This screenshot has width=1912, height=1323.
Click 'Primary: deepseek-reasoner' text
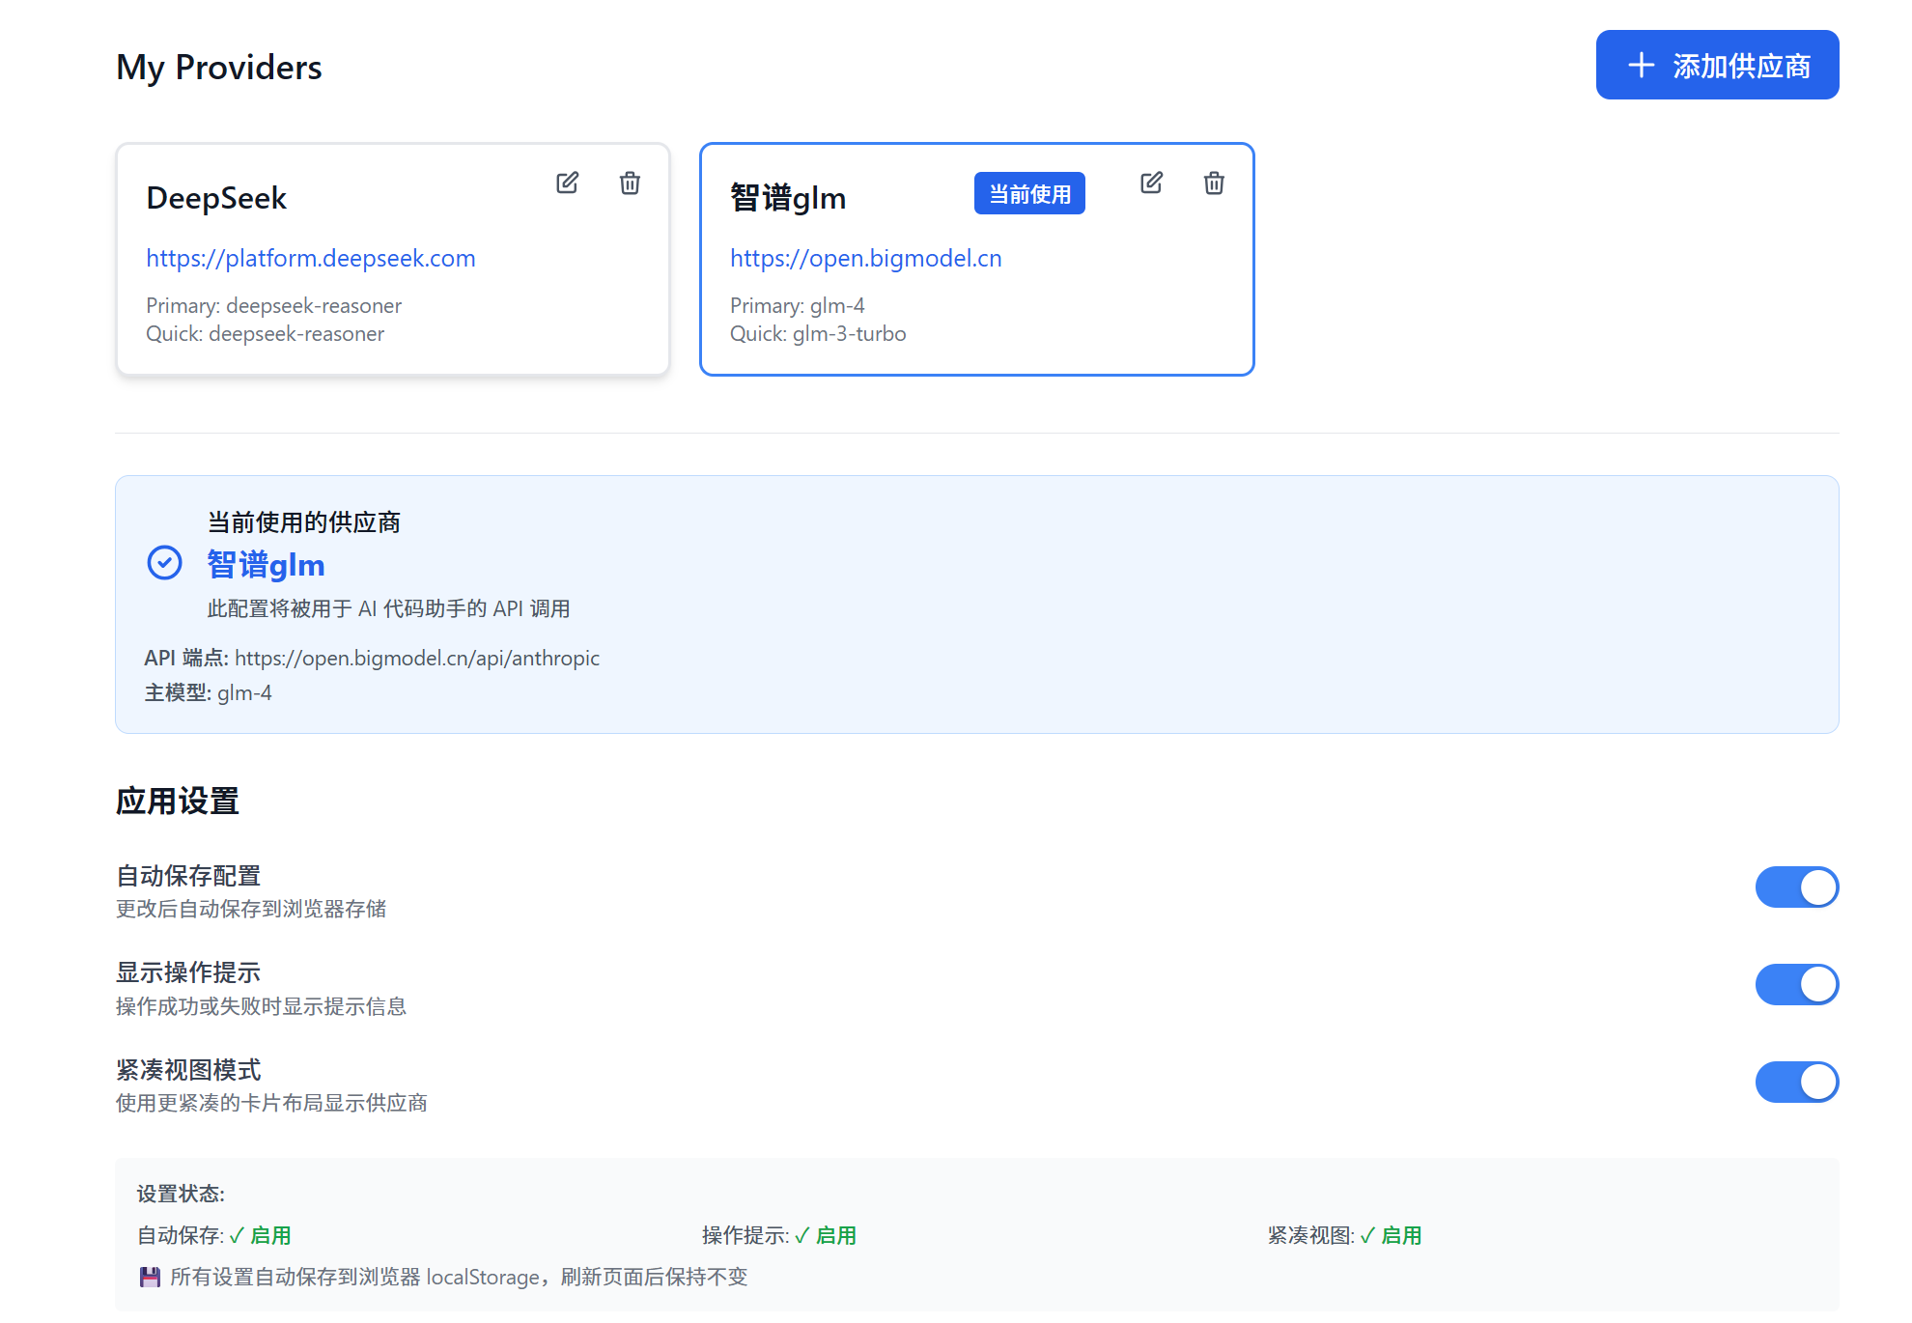pyautogui.click(x=273, y=305)
